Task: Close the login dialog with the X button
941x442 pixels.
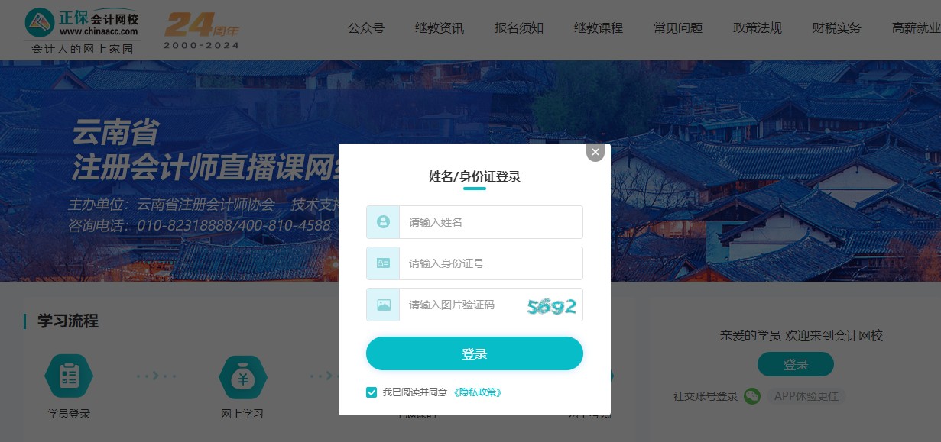Action: pyautogui.click(x=595, y=152)
